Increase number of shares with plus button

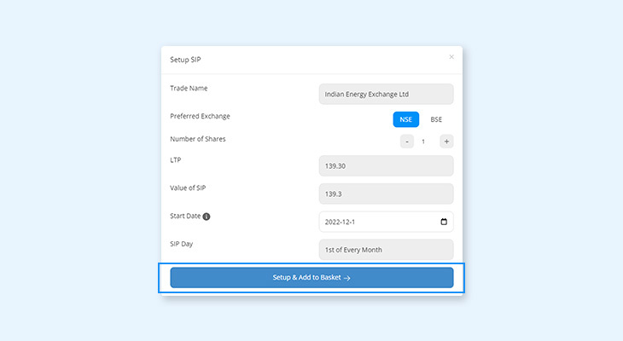446,141
